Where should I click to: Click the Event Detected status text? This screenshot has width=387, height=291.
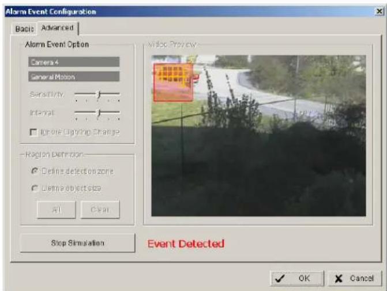click(186, 244)
